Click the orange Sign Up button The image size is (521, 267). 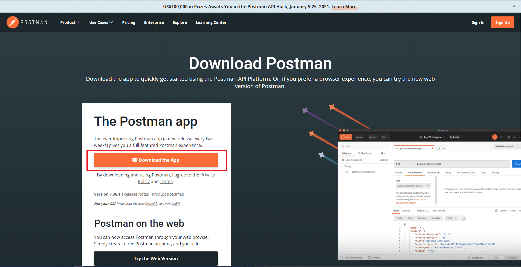point(502,22)
